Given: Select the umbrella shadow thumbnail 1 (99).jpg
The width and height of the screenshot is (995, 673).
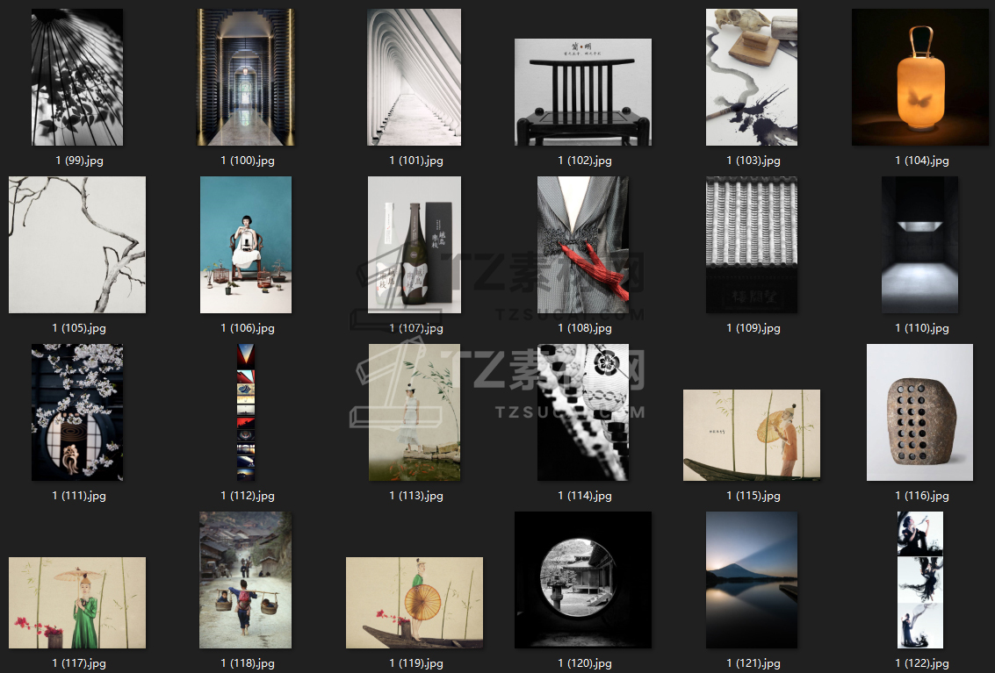Looking at the screenshot, I should [77, 77].
